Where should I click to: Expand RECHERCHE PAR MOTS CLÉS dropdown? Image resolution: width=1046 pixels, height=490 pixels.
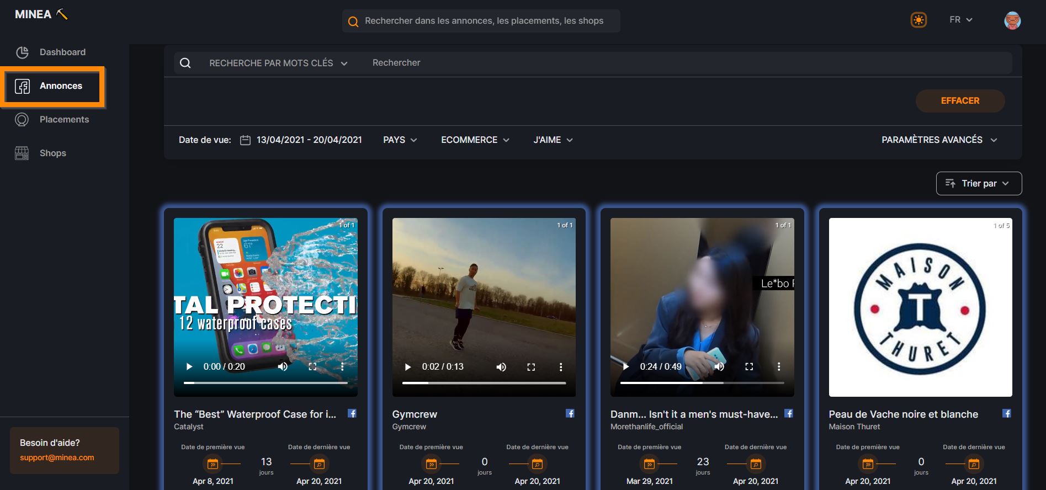pos(278,63)
